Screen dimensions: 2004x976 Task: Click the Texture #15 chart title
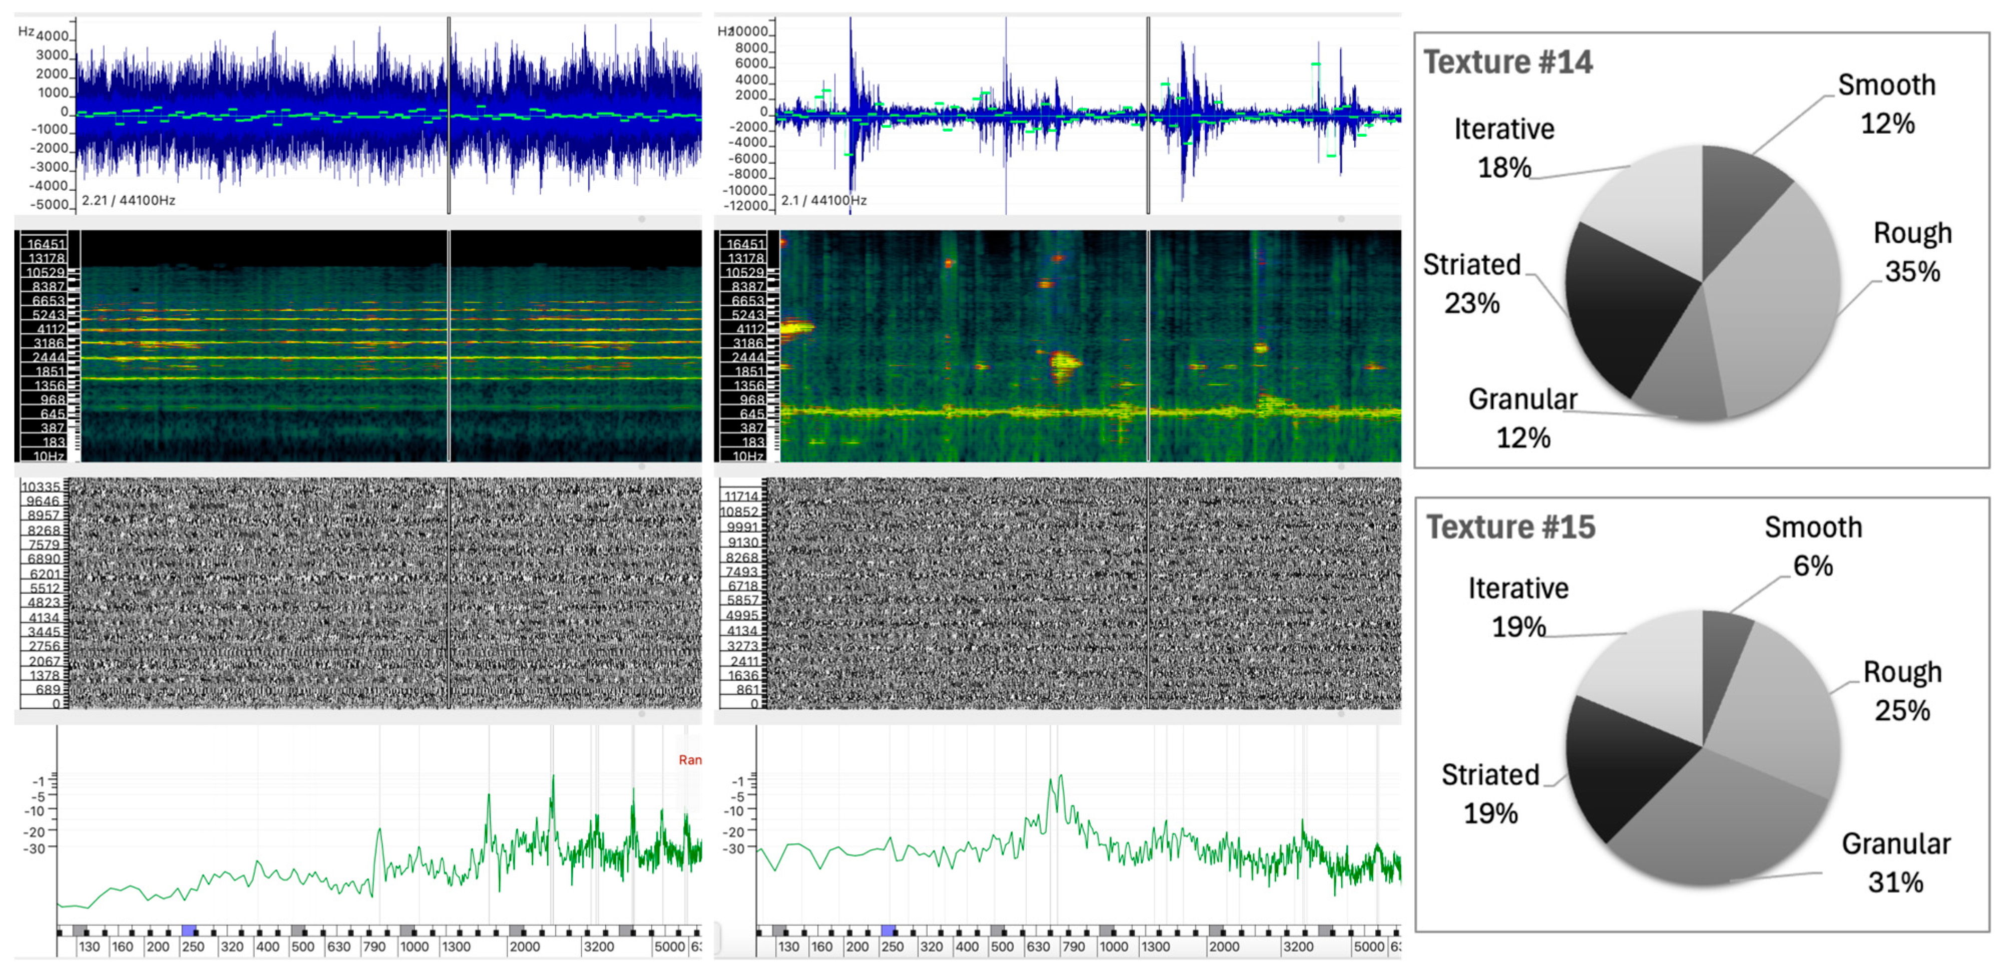coord(1510,527)
